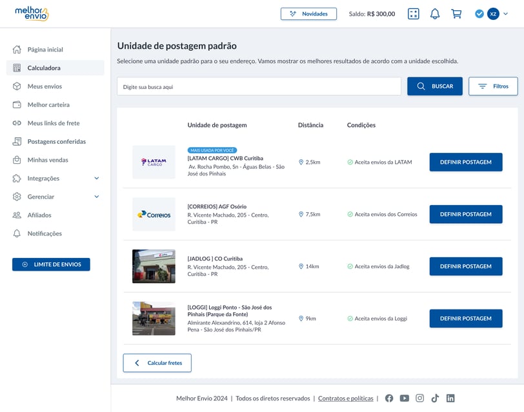Image resolution: width=524 pixels, height=412 pixels.
Task: Open the Facebook icon in footer
Action: [389, 398]
